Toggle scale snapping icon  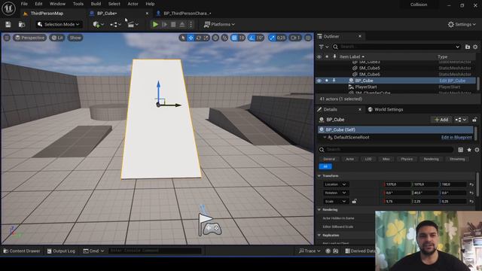click(272, 38)
